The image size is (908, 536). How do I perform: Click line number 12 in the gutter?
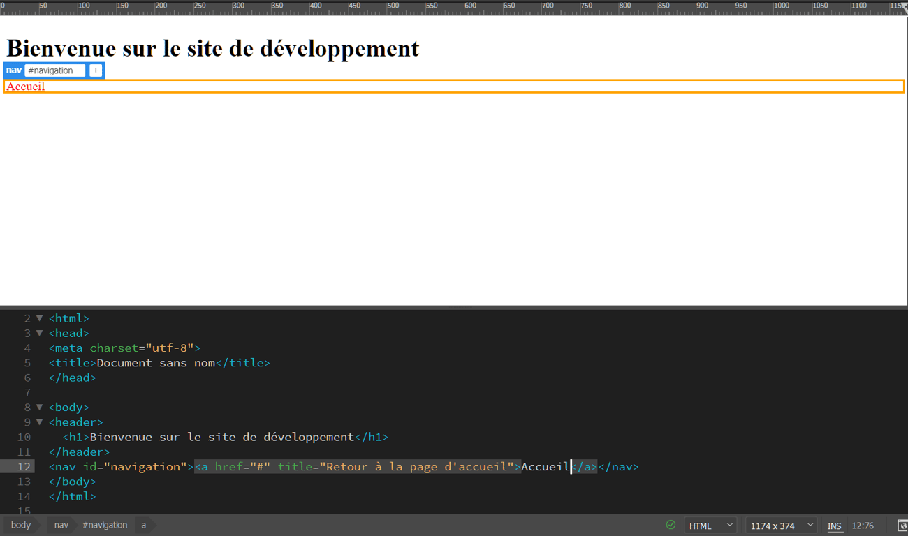[24, 466]
